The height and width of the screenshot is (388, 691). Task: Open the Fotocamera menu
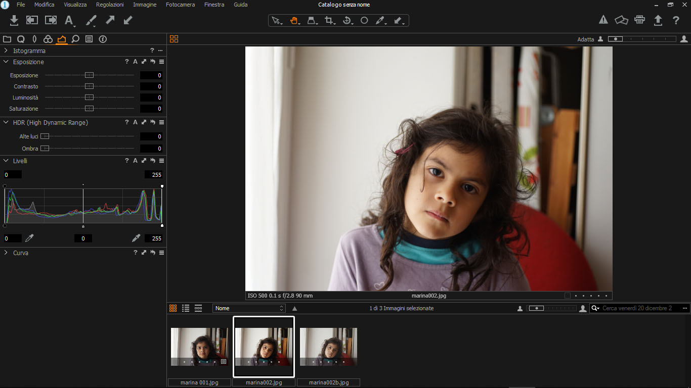[180, 5]
